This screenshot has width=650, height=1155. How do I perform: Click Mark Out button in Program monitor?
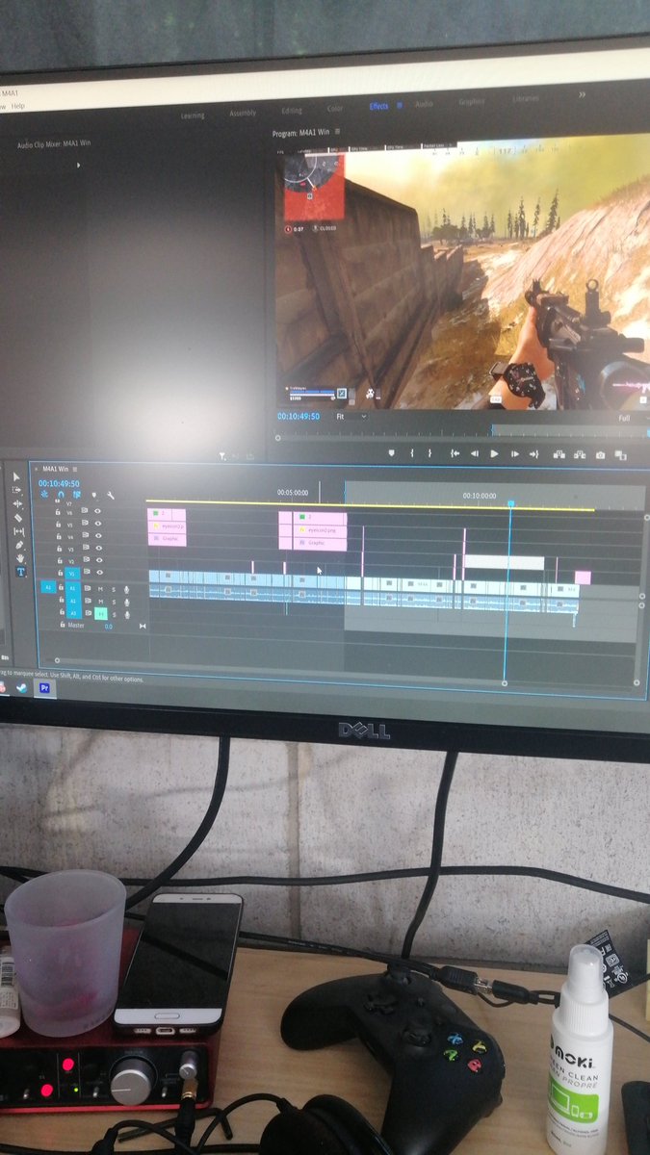[x=429, y=453]
